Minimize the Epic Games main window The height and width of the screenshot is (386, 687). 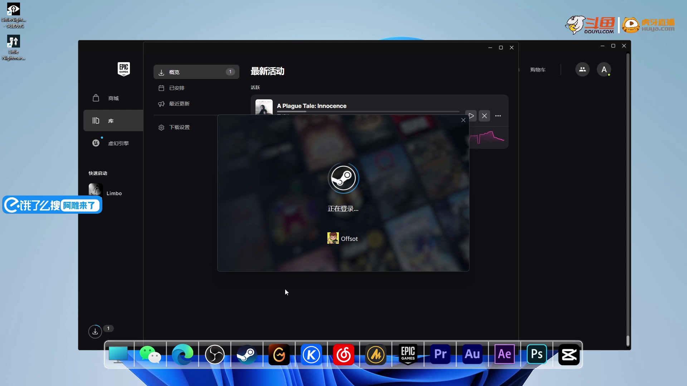tap(603, 46)
